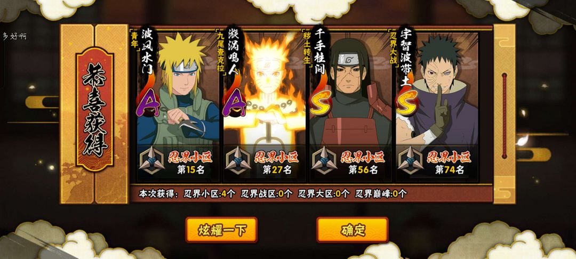Click the shuriken emblem beside 第56名
Viewport: 576px width, 259px height.
pyautogui.click(x=325, y=160)
